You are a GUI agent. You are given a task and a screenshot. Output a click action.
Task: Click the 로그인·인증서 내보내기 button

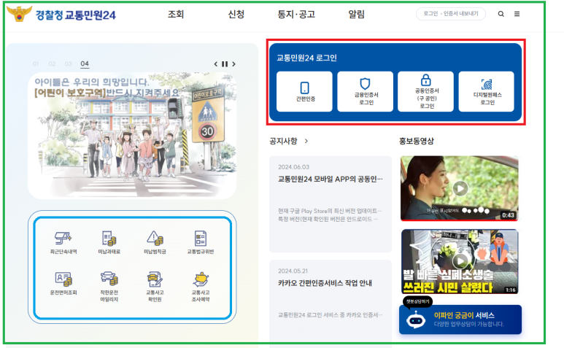tap(451, 14)
